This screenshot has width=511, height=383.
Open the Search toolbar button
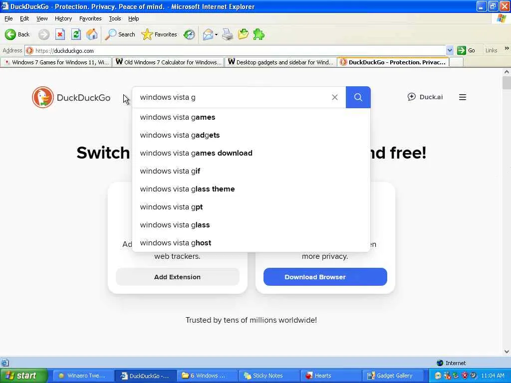click(120, 34)
